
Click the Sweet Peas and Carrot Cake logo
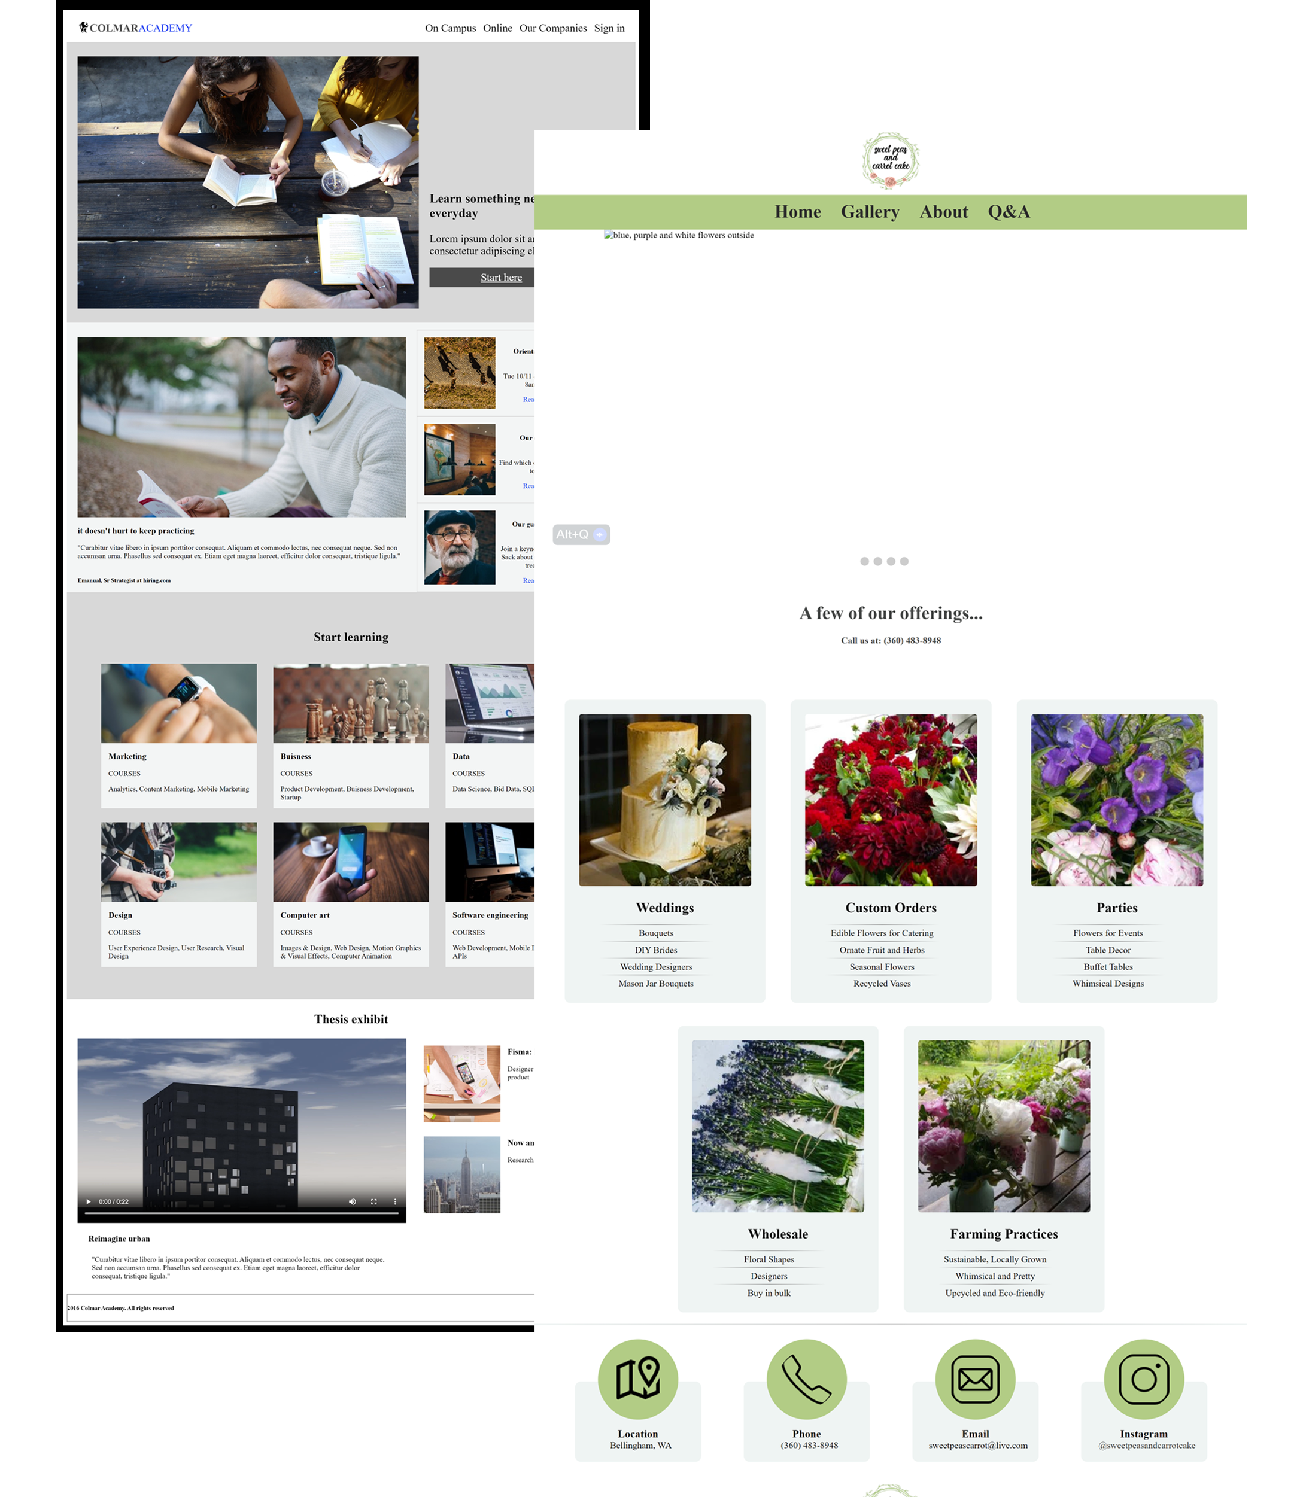891,160
